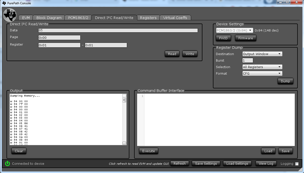The image size is (304, 173).
Task: Open the Block Diagram tab
Action: tap(49, 18)
